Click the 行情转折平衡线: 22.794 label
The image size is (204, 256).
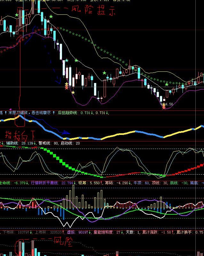tap(53, 183)
